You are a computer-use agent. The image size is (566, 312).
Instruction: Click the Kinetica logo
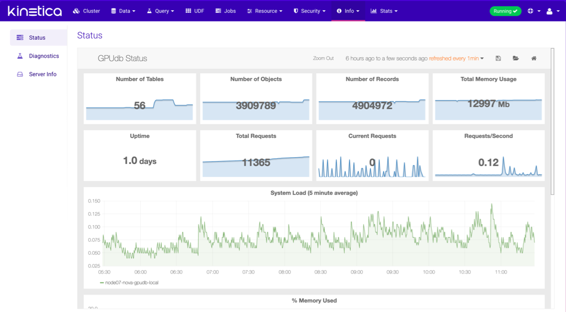pos(35,11)
